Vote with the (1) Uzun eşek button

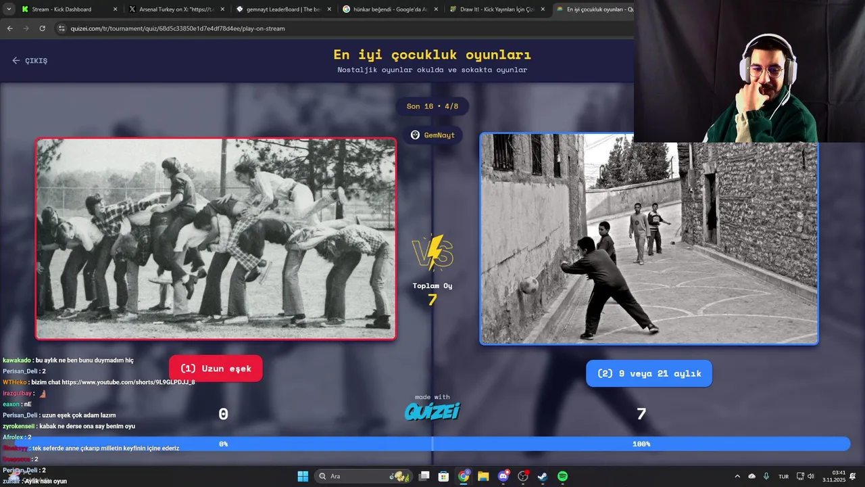[216, 369]
